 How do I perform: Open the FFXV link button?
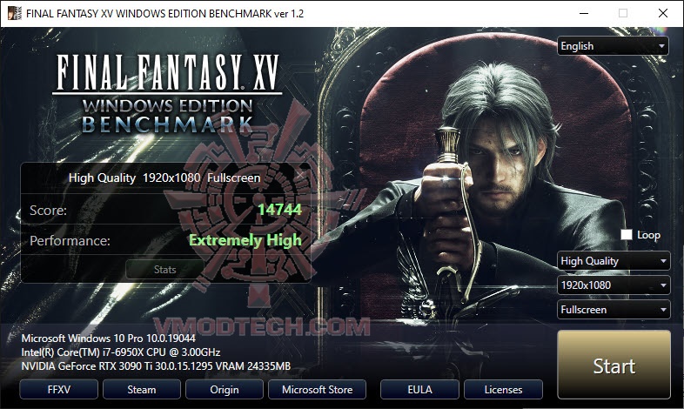(59, 389)
